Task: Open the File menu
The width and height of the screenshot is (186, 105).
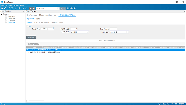Action: (2, 5)
